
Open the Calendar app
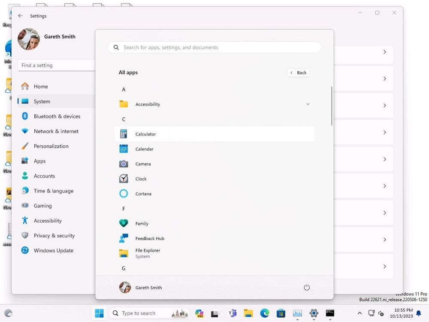(x=214, y=149)
